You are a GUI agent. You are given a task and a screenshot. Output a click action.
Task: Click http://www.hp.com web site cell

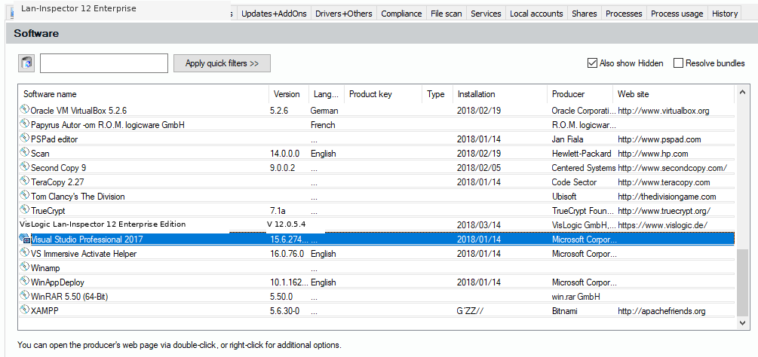[x=652, y=154]
